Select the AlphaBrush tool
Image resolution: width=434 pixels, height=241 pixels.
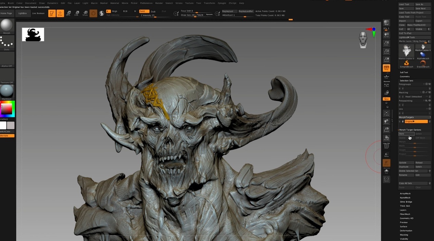pos(423,55)
